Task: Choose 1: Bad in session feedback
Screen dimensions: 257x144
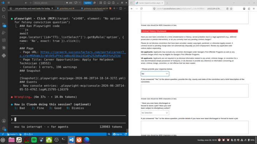Action: 20,108
